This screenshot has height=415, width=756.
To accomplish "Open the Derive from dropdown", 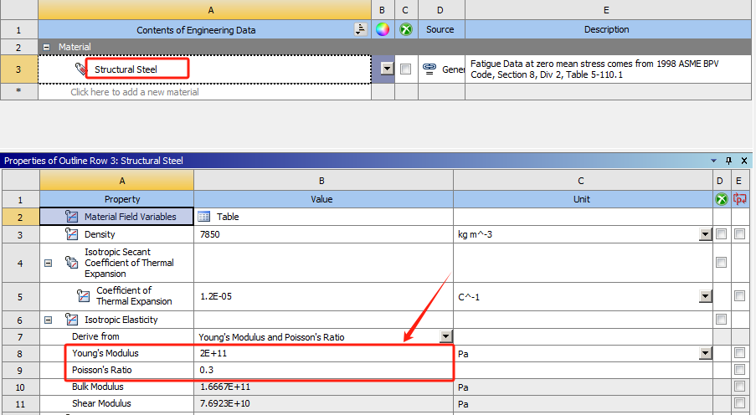I will [x=446, y=336].
